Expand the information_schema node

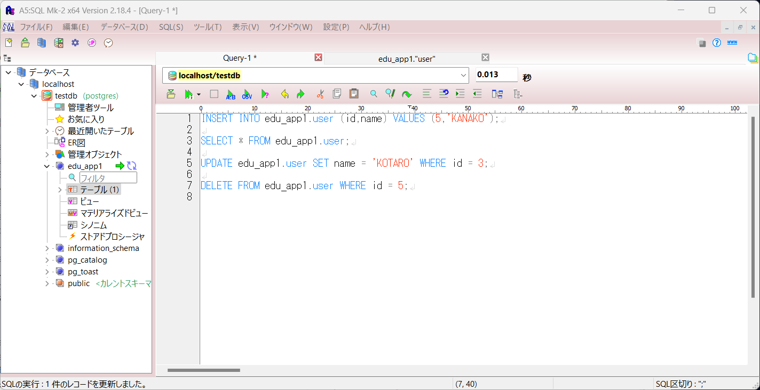tap(47, 248)
